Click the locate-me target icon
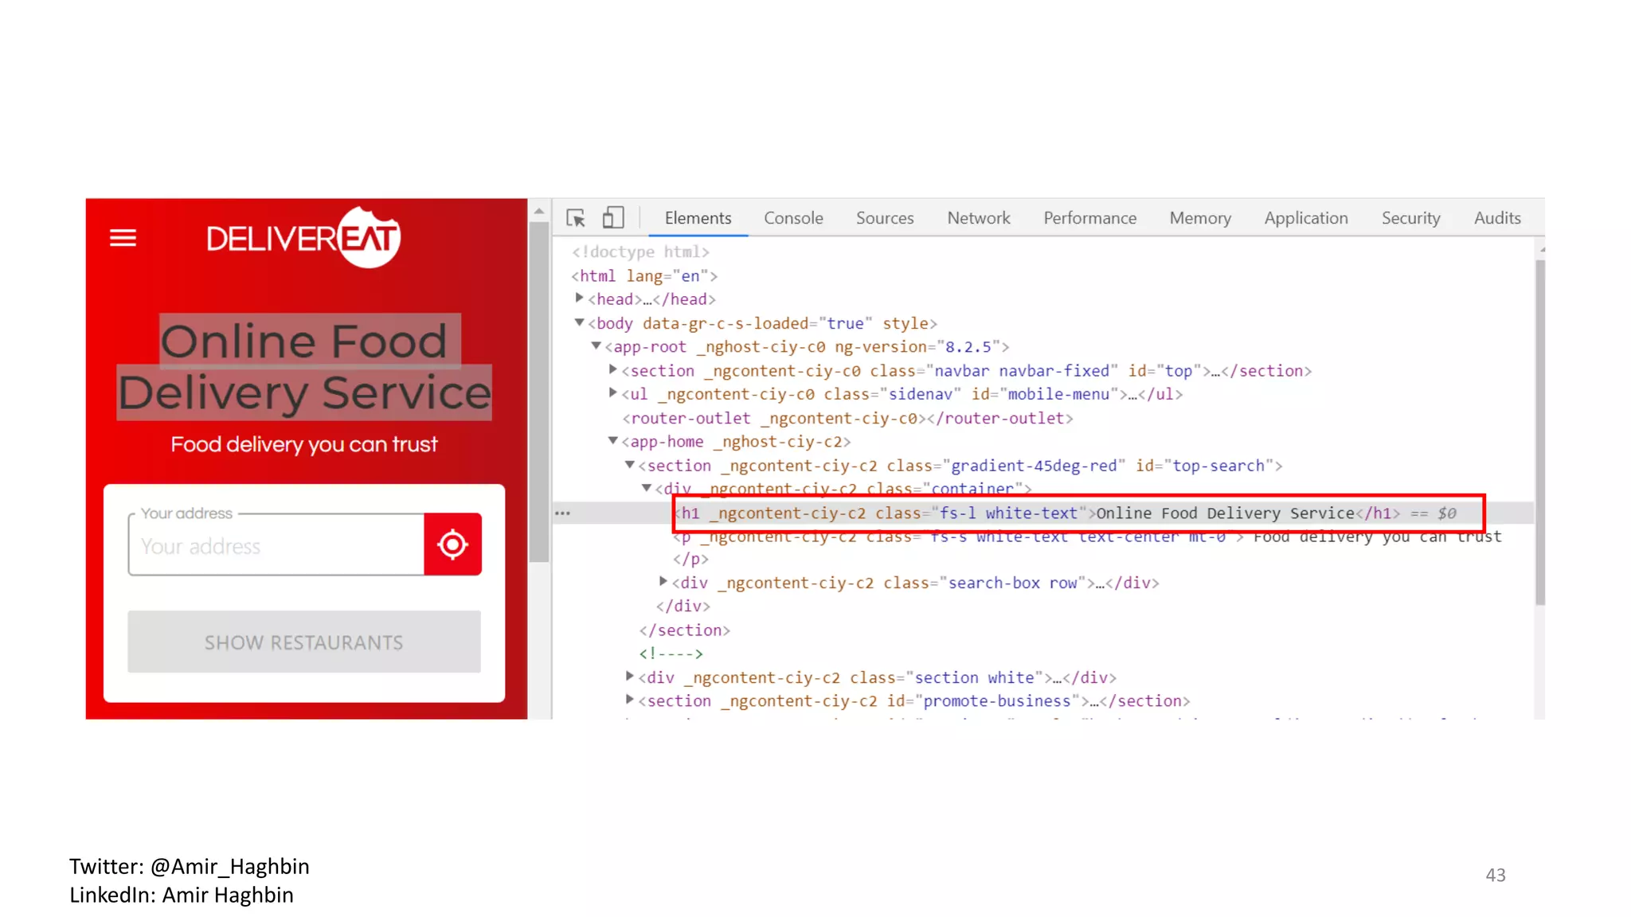Image resolution: width=1631 pixels, height=917 pixels. click(x=452, y=544)
